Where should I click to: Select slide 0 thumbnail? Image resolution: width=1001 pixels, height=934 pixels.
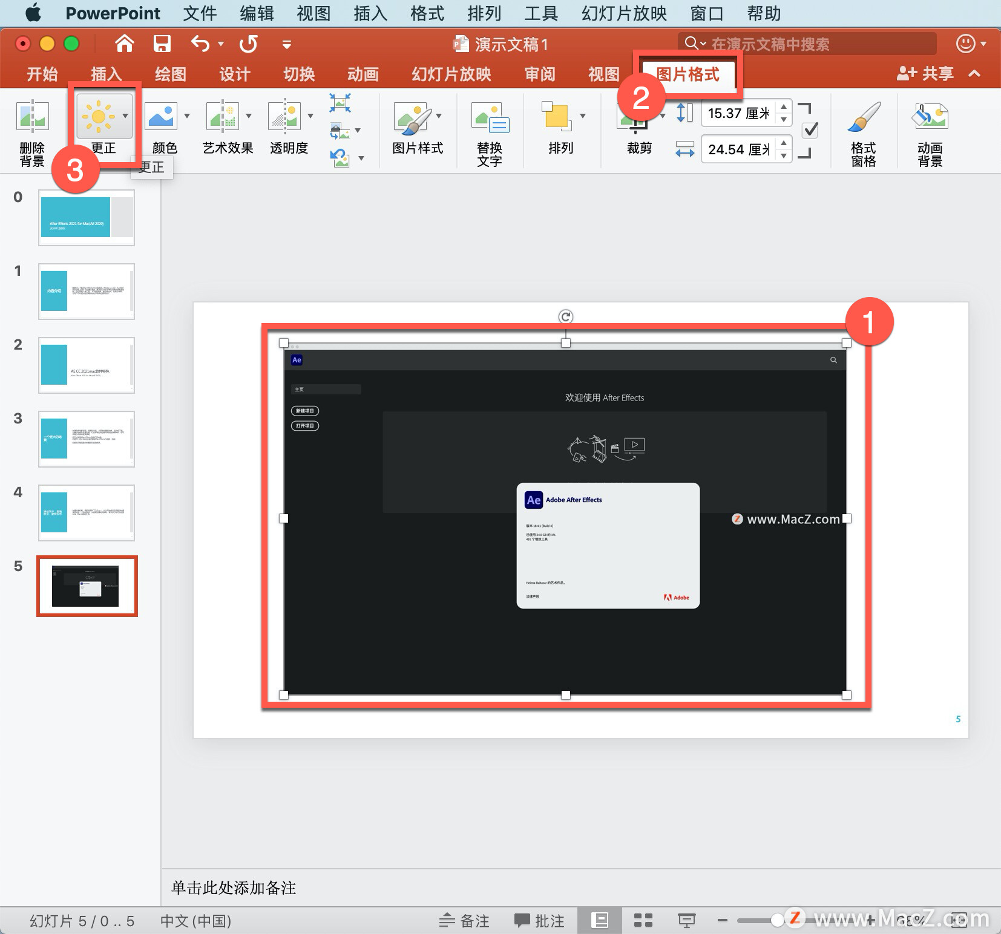pyautogui.click(x=87, y=218)
